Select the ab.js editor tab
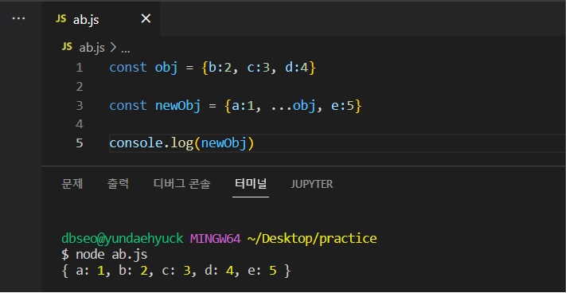The image size is (581, 293). (x=101, y=18)
